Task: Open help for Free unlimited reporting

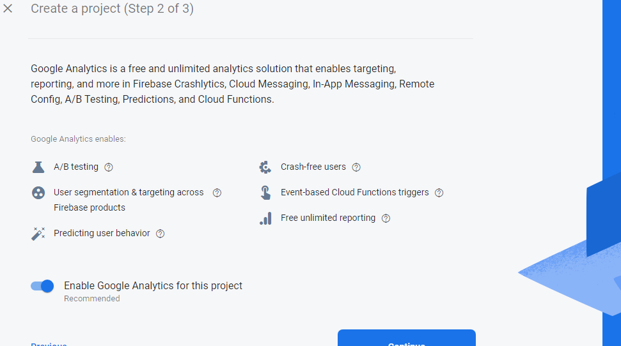Action: click(386, 218)
